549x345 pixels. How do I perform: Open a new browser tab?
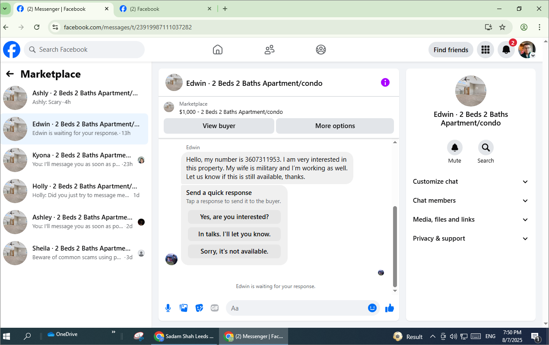coord(225,9)
